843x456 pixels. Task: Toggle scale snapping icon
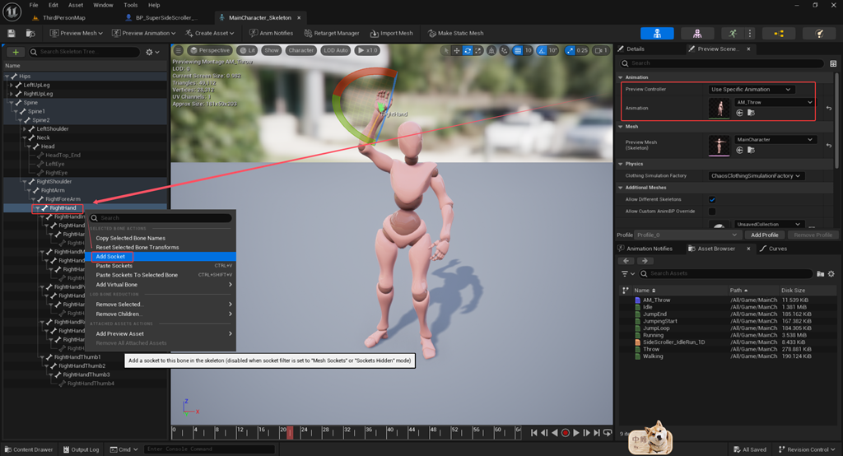click(570, 50)
